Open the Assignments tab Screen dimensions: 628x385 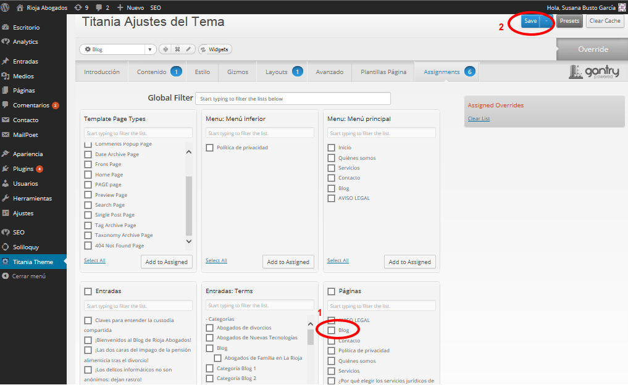446,72
